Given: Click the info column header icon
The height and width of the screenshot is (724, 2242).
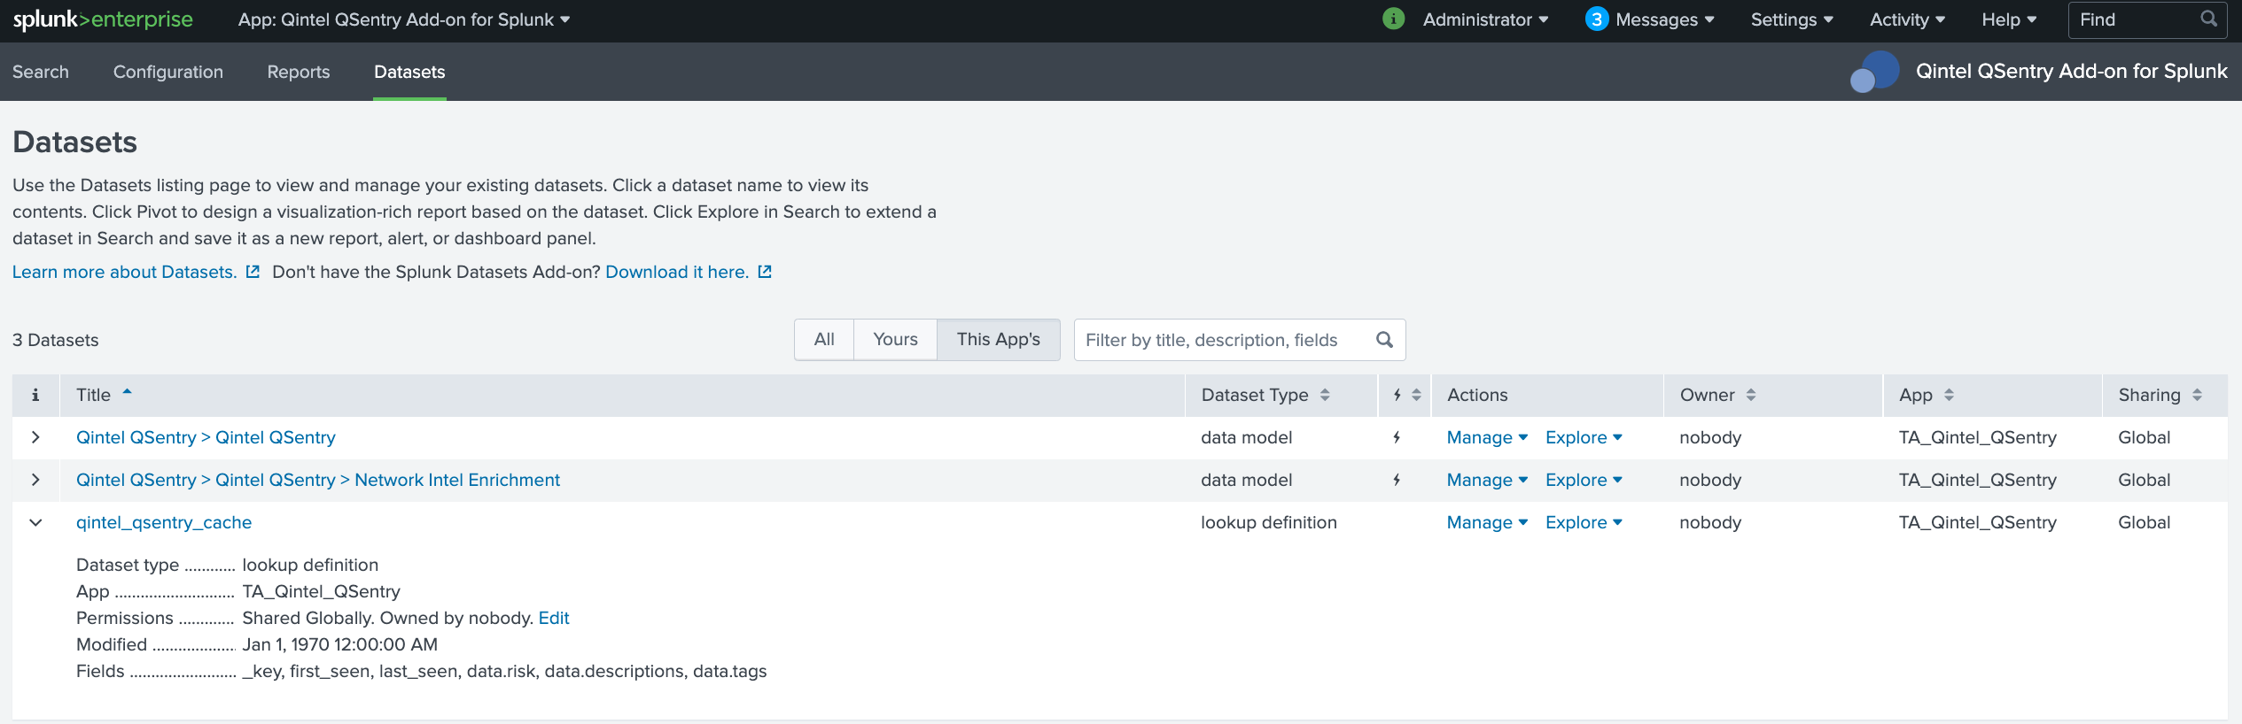Looking at the screenshot, I should (x=35, y=395).
